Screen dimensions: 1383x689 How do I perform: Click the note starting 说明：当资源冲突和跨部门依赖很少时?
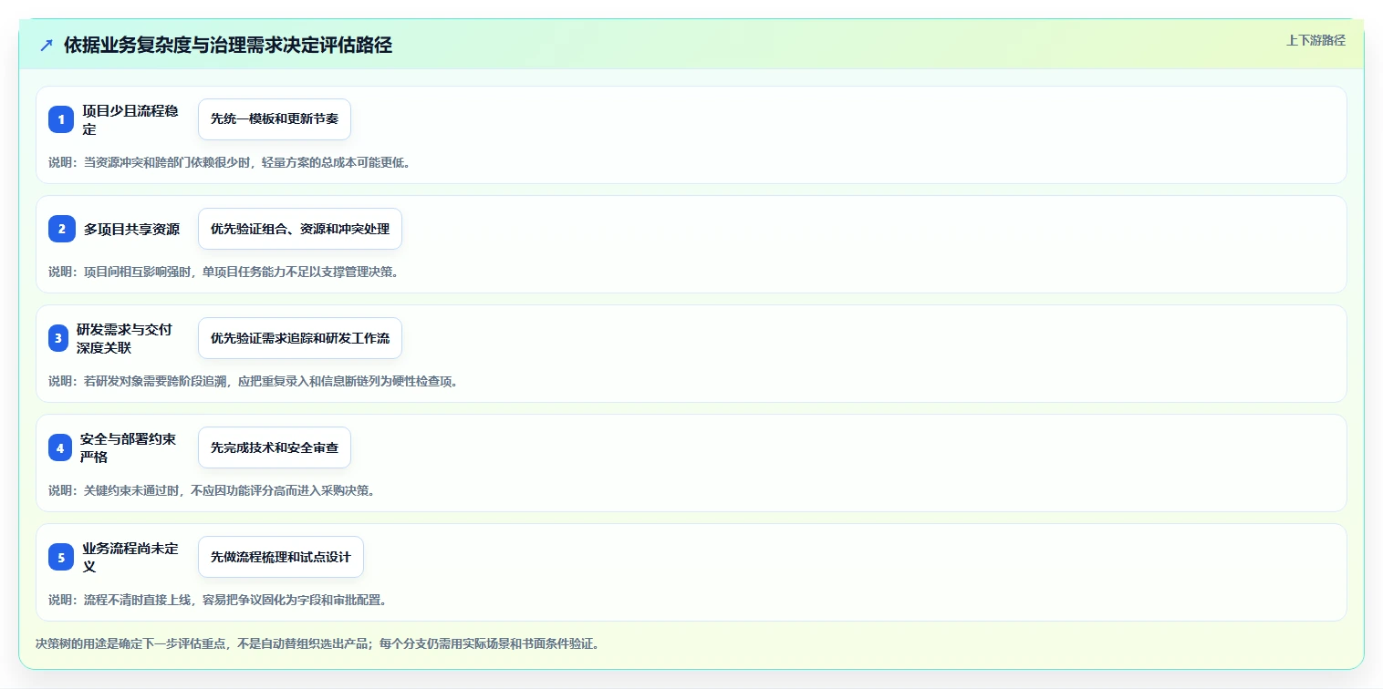pyautogui.click(x=229, y=162)
